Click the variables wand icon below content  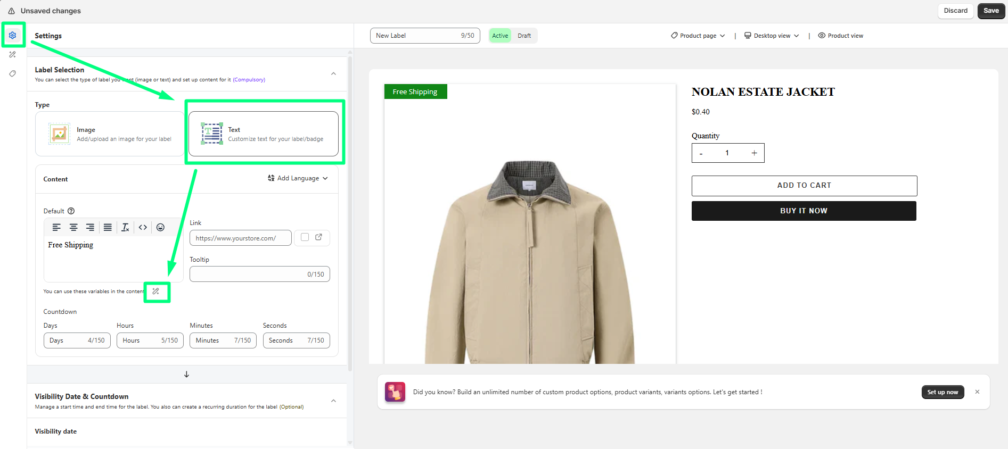(x=156, y=292)
